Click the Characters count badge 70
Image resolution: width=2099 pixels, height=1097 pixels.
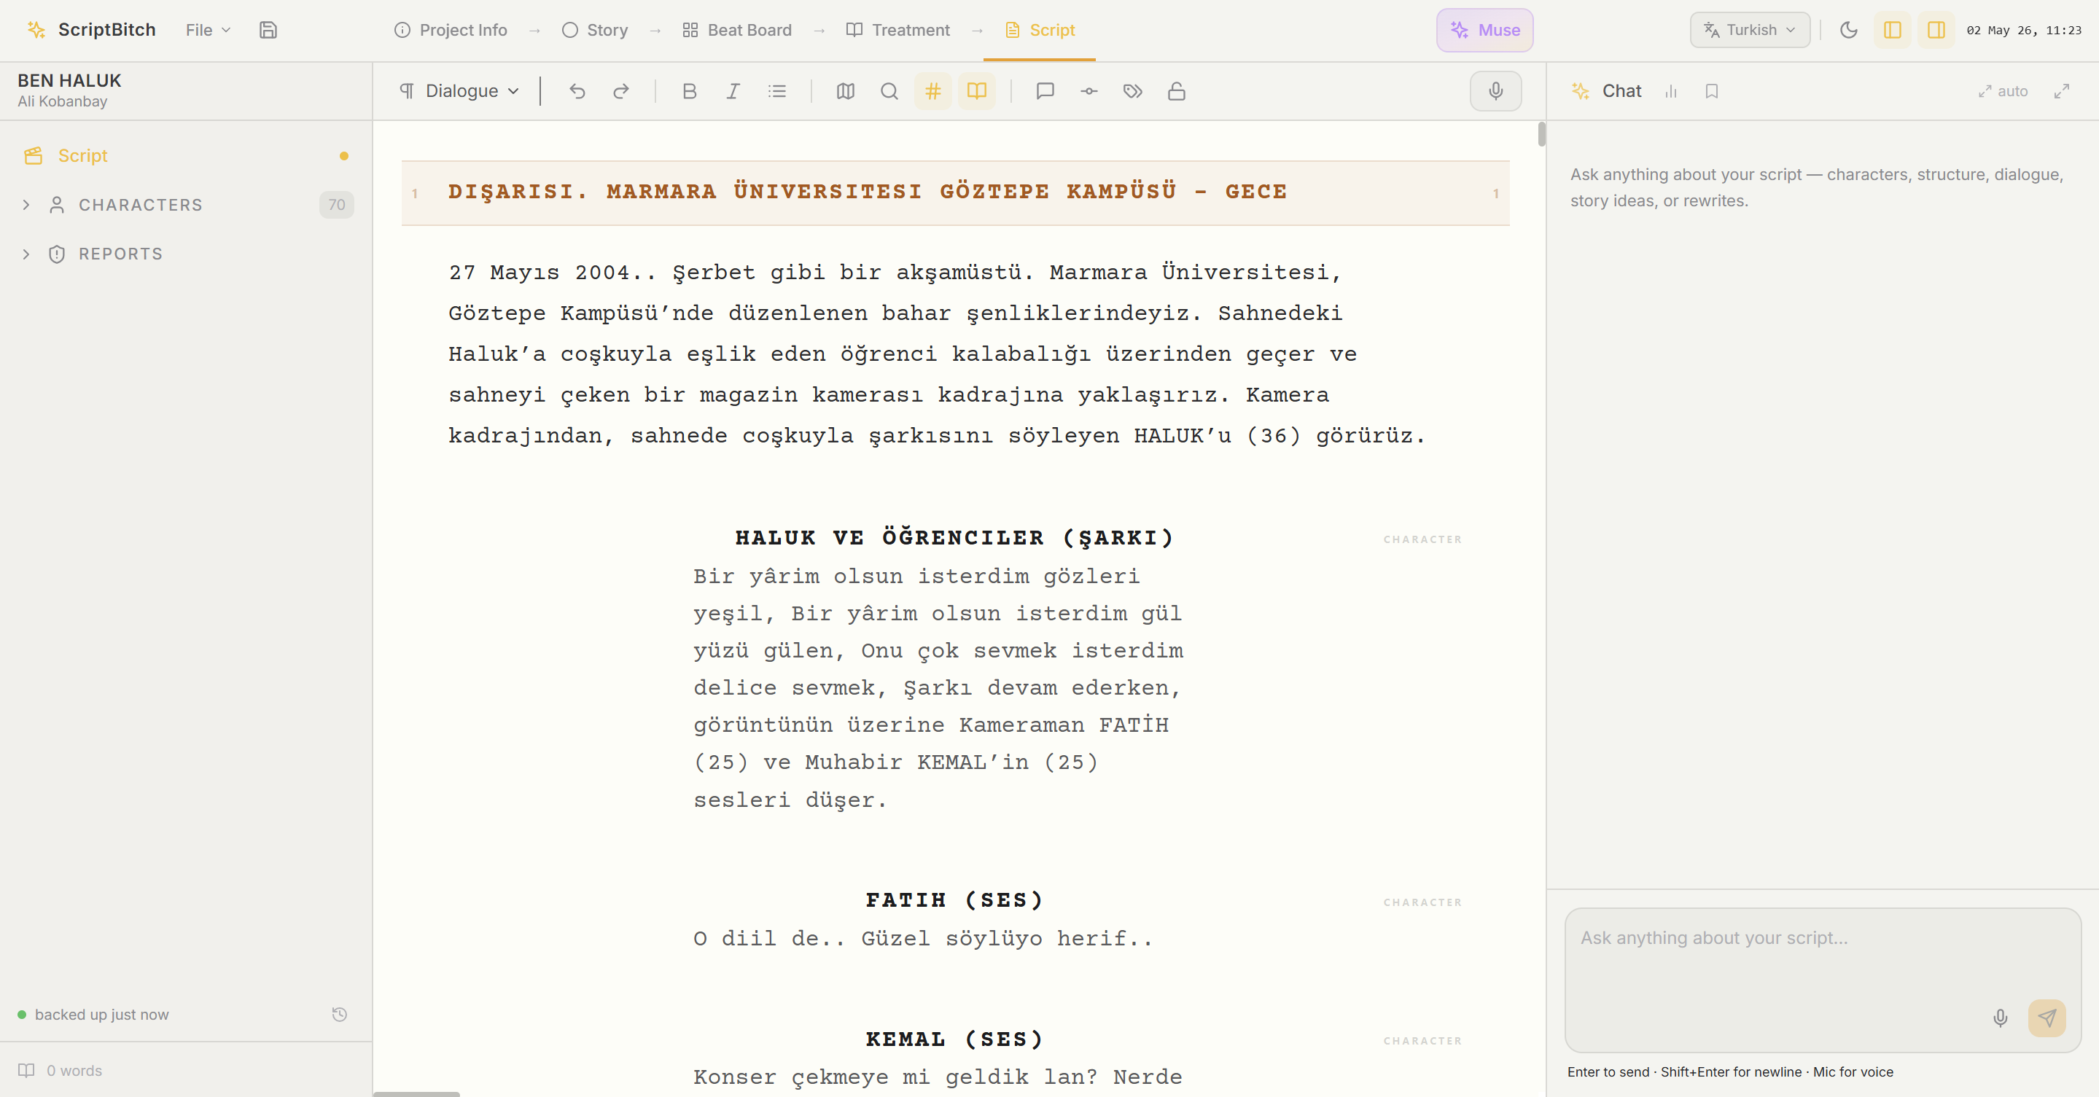click(337, 206)
